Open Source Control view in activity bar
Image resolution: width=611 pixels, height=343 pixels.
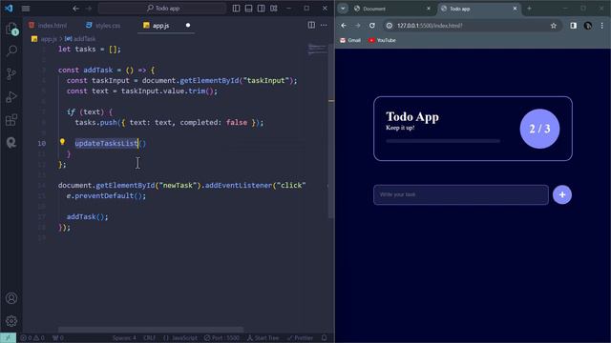coord(11,73)
